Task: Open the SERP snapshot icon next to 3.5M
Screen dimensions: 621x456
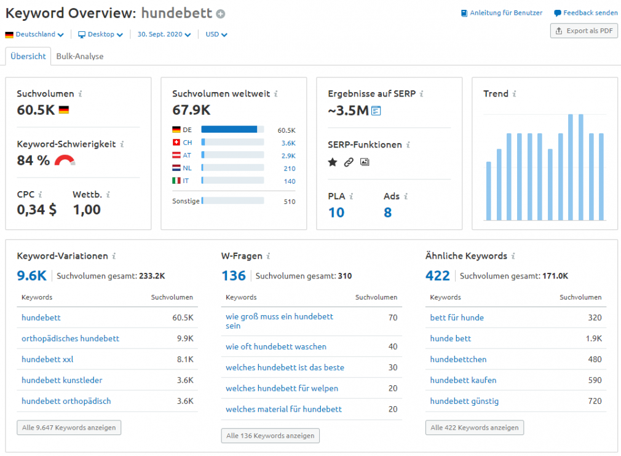Action: coord(376,111)
